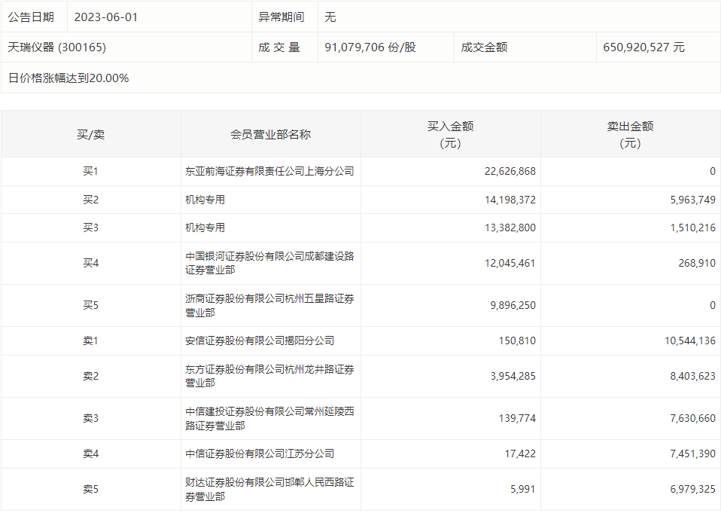Click 浙商证券股份有限公司杭州五星路证券营业部

point(269,305)
